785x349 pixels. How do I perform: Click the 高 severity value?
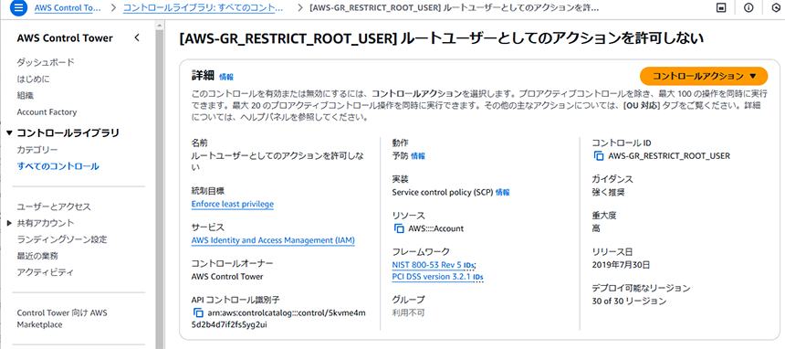[596, 228]
